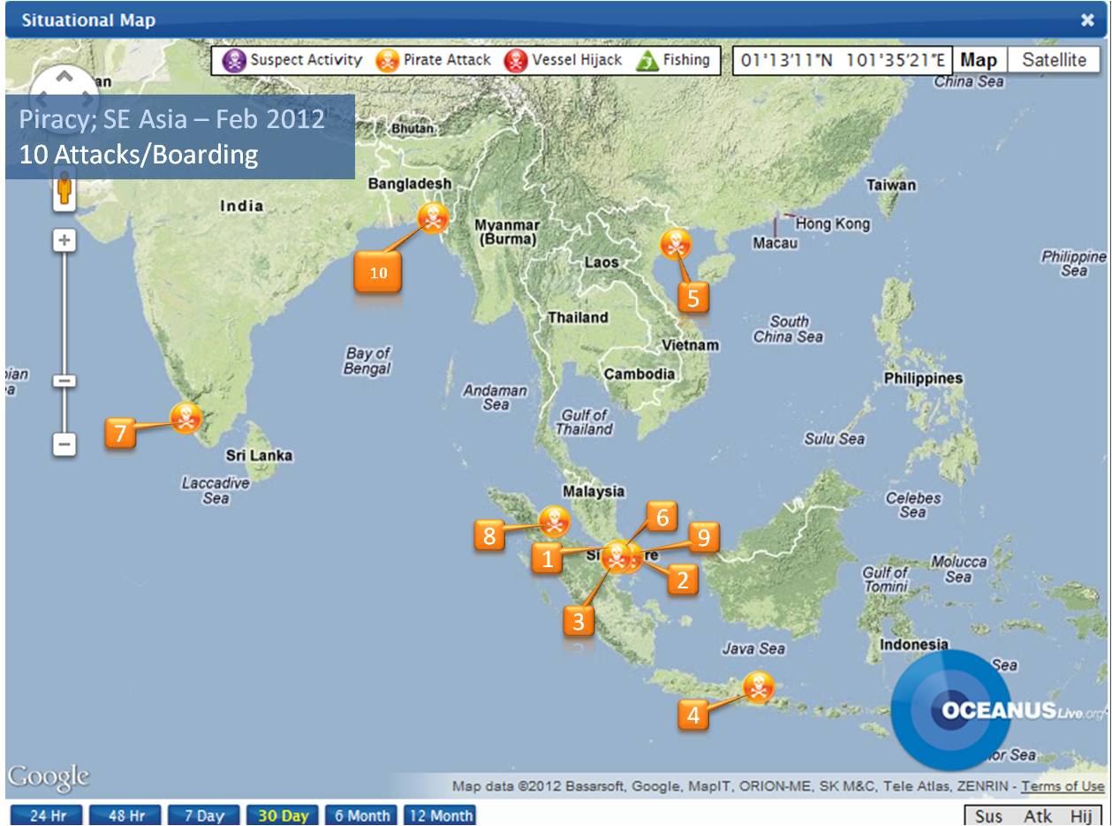Zoom out with the minus button

(64, 443)
